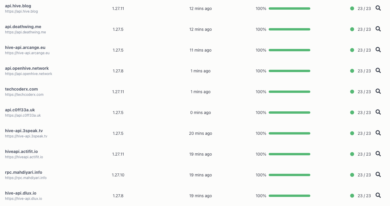Click the api.hive.blog node name
Image resolution: width=390 pixels, height=206 pixels.
[x=18, y=6]
